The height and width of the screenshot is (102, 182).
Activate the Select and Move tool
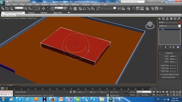44,8
